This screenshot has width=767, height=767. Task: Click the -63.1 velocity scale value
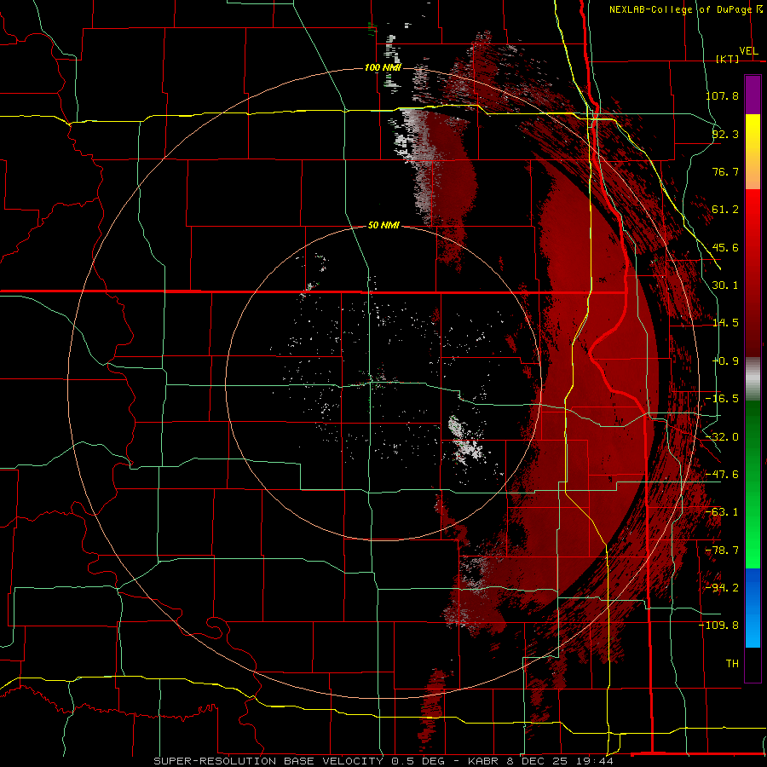click(722, 512)
